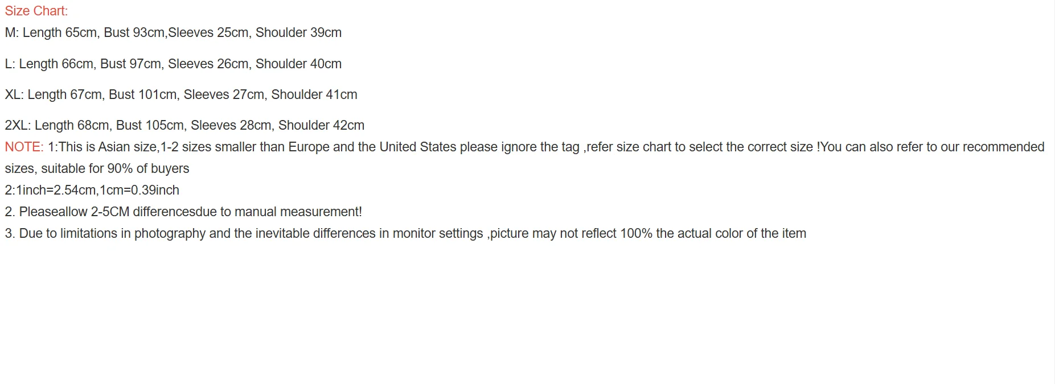Click "Shoulder 39cm" in the M row
Image resolution: width=1055 pixels, height=384 pixels.
point(298,32)
